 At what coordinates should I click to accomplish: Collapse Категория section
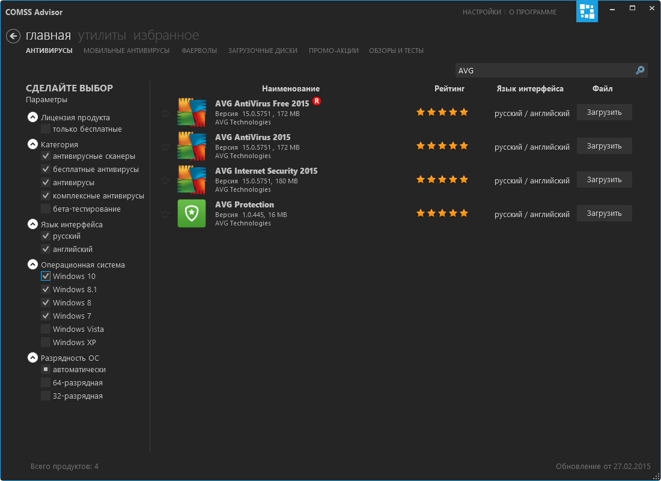click(32, 144)
